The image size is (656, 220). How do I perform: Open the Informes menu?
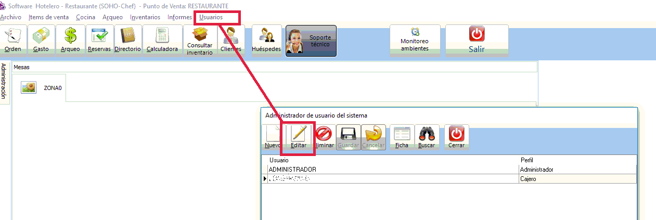(179, 17)
